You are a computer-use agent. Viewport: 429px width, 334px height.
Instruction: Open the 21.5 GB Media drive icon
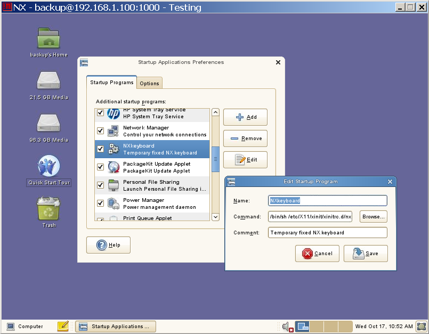point(48,80)
